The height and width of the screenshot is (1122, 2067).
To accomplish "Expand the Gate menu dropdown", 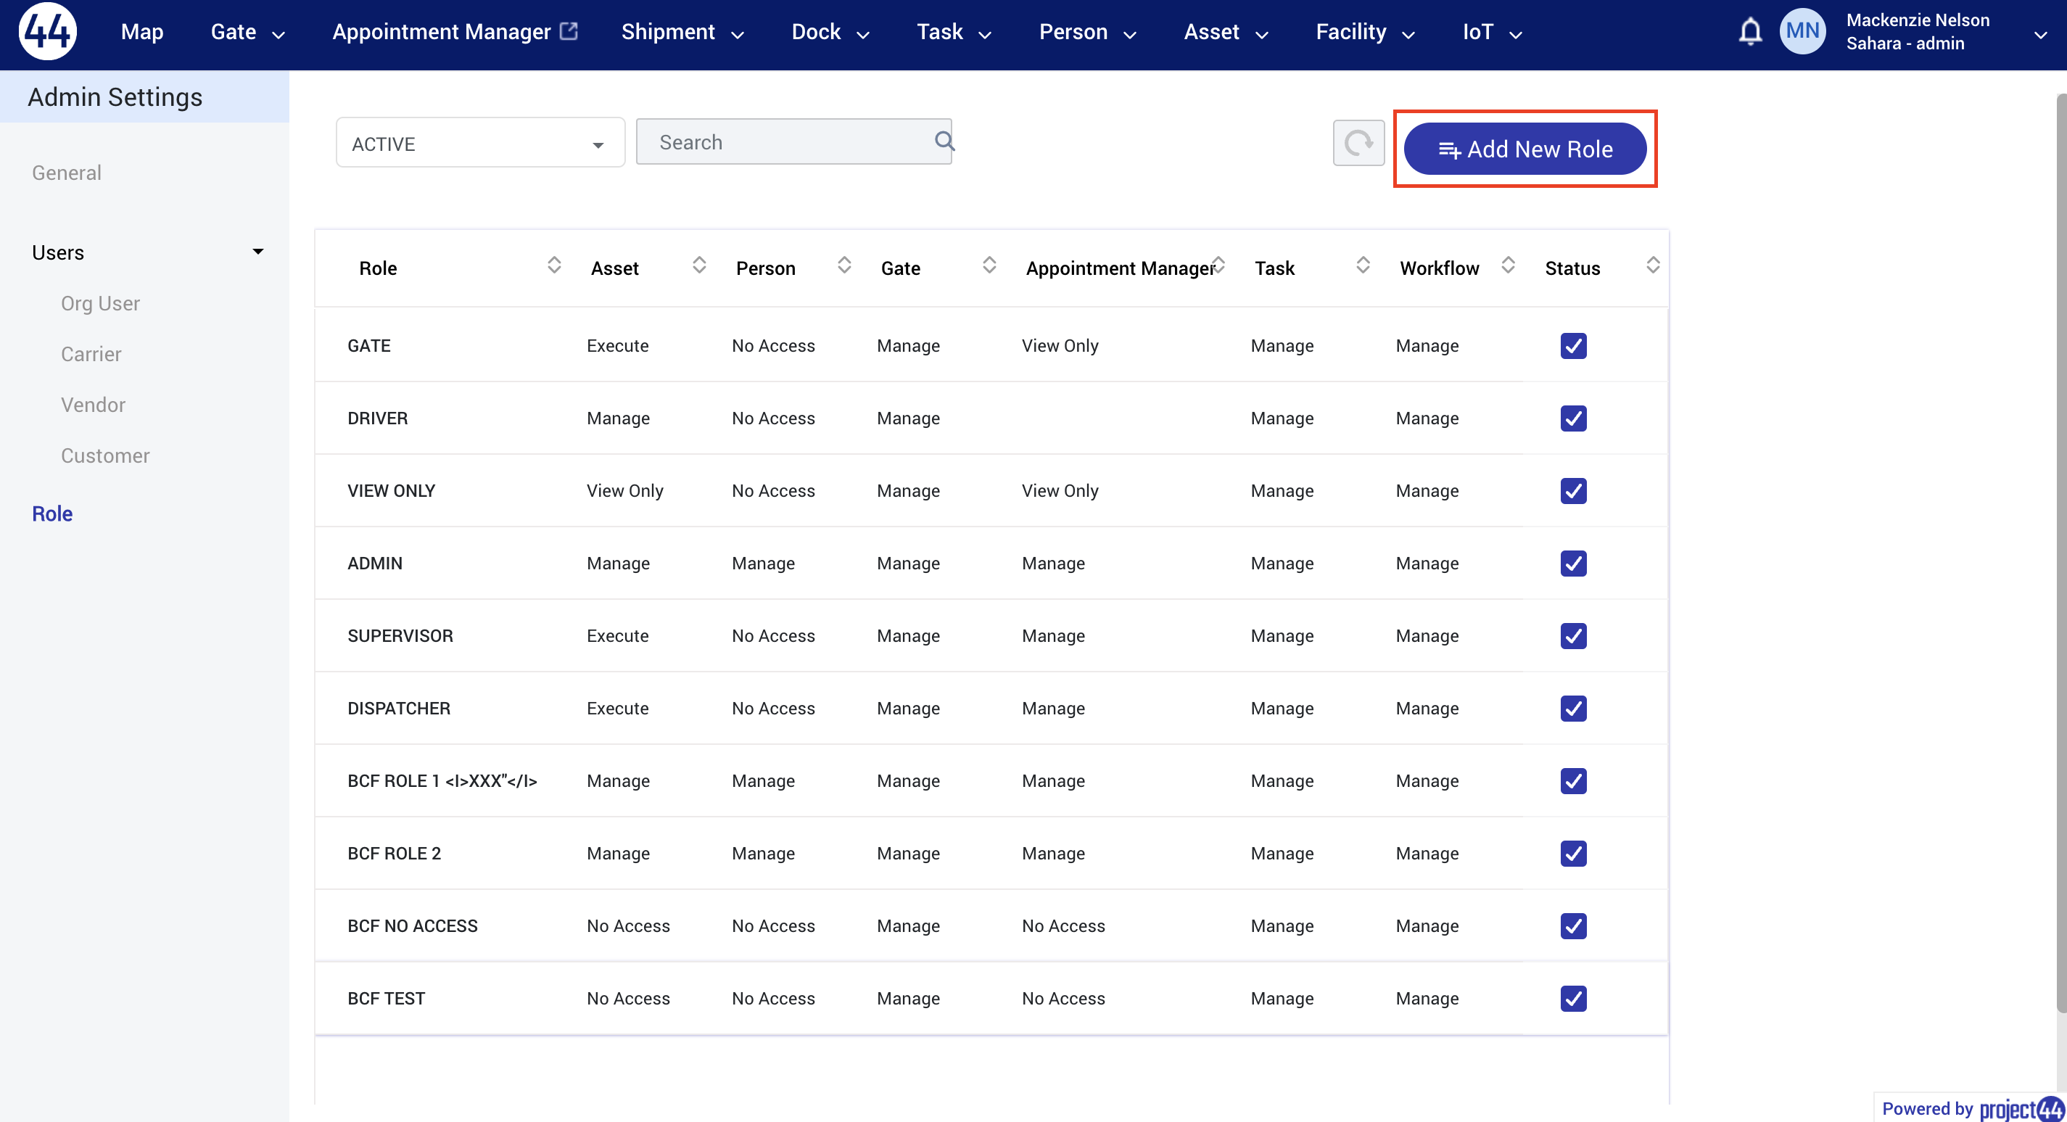I will coord(279,35).
